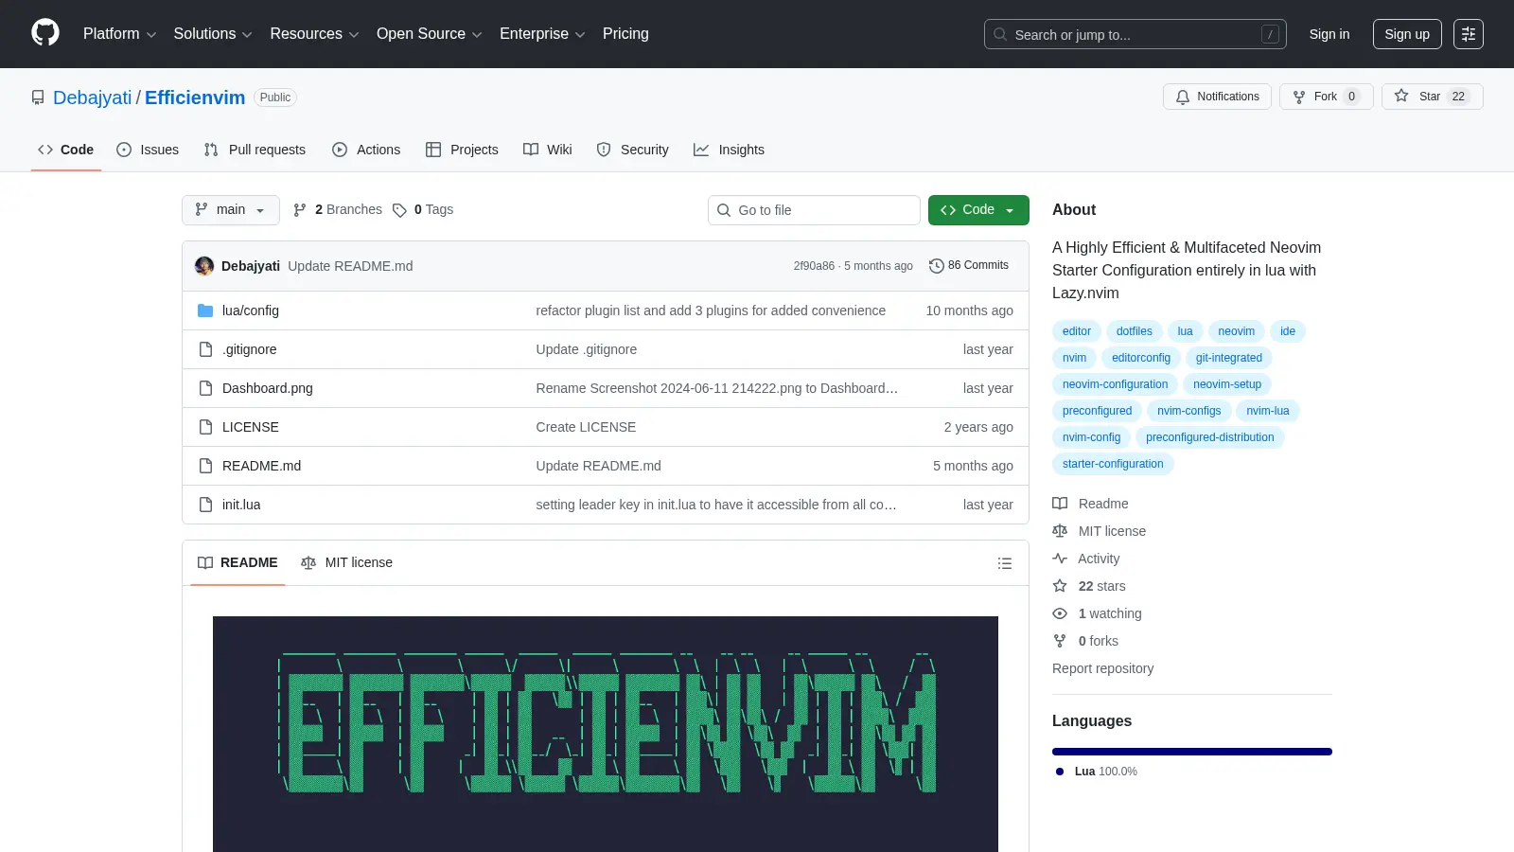Switch to the Pull requests tab
Screen dimensions: 1514x852
(255, 150)
